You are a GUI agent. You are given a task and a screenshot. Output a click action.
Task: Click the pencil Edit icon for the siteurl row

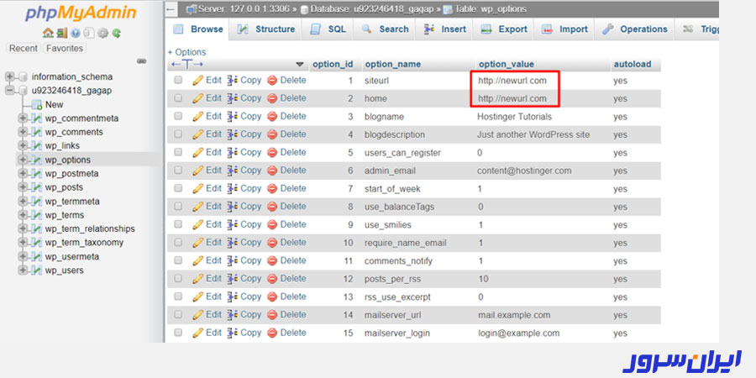point(197,81)
